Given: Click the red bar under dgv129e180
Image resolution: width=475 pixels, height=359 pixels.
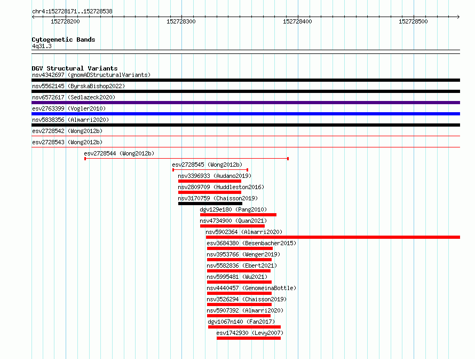Looking at the screenshot, I should pos(238,215).
